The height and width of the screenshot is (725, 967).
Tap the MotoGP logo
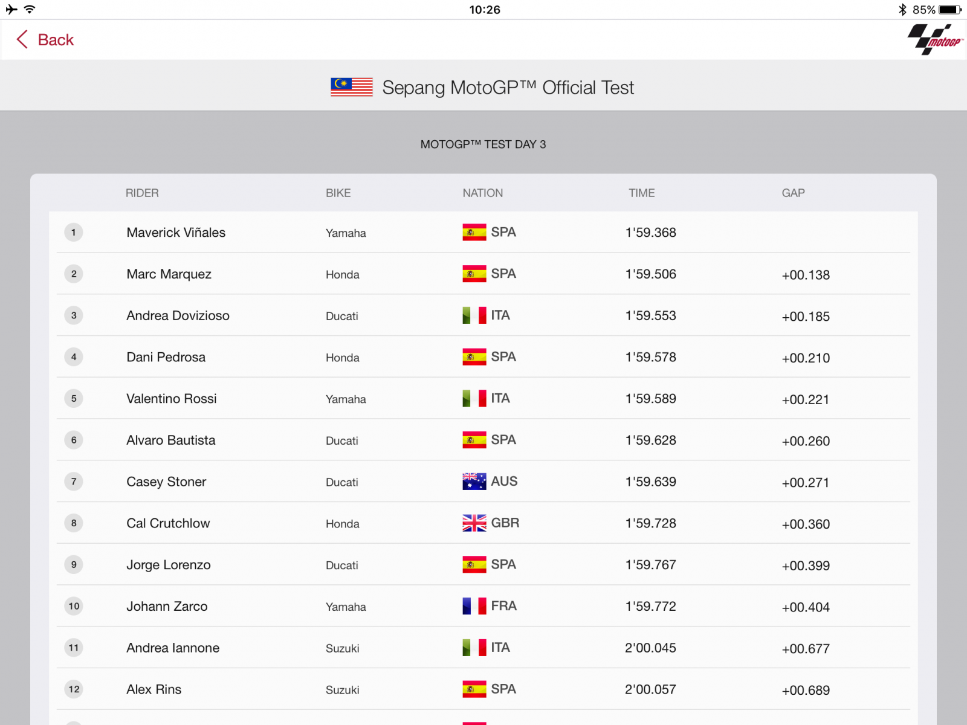[934, 40]
